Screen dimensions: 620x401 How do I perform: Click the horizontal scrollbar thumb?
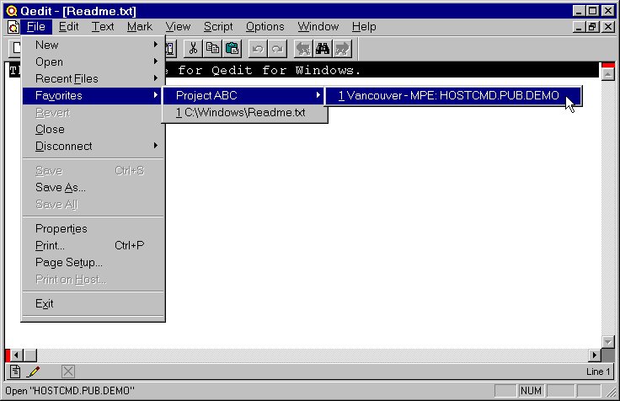click(x=30, y=356)
